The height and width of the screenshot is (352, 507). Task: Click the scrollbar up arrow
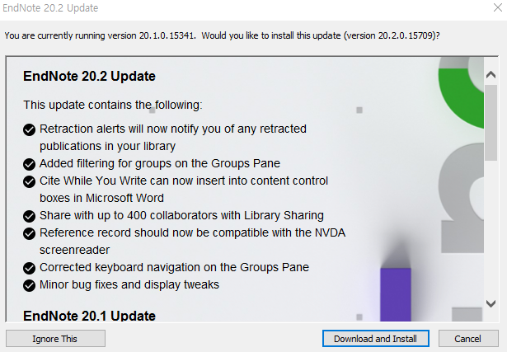[x=491, y=75]
